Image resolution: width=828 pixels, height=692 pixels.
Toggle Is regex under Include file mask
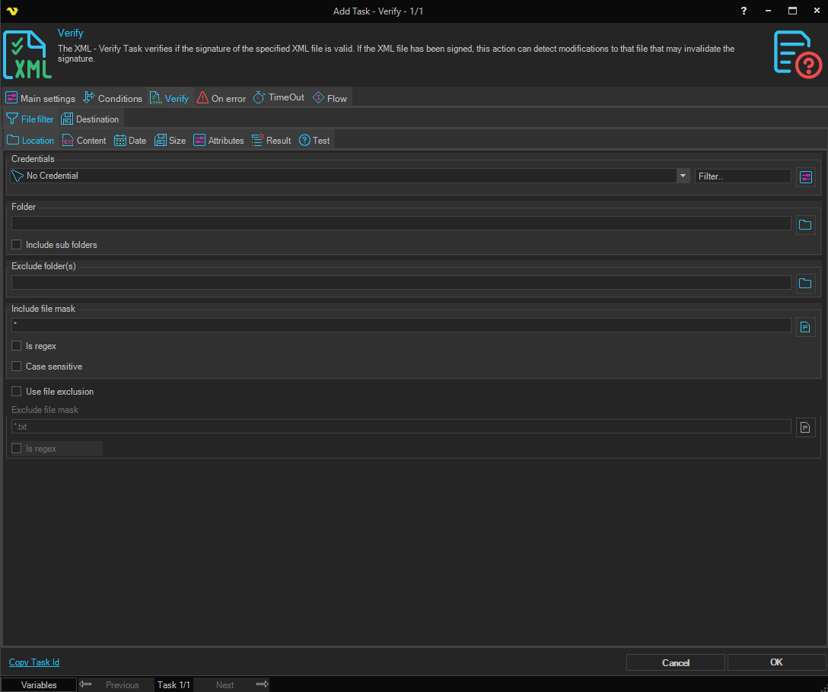[17, 346]
